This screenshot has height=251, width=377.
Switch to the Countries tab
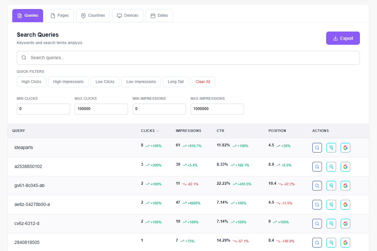[x=93, y=15]
